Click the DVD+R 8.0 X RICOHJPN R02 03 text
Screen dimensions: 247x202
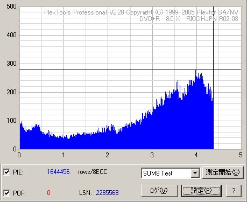click(x=189, y=19)
